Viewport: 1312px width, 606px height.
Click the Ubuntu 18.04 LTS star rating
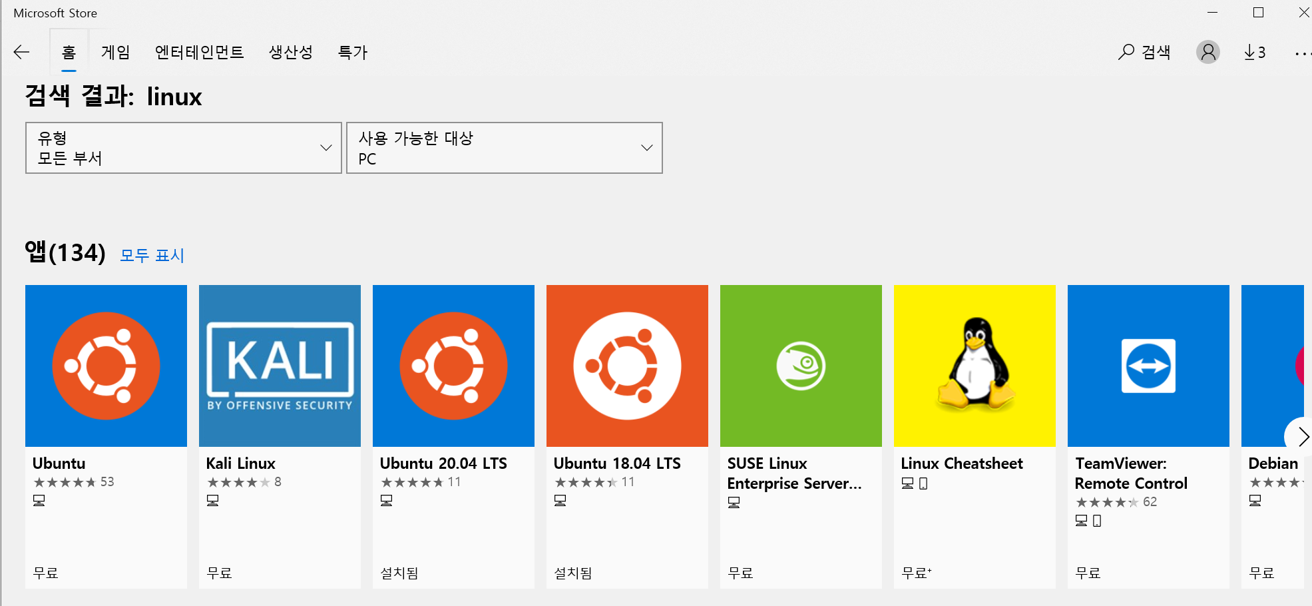(x=594, y=481)
